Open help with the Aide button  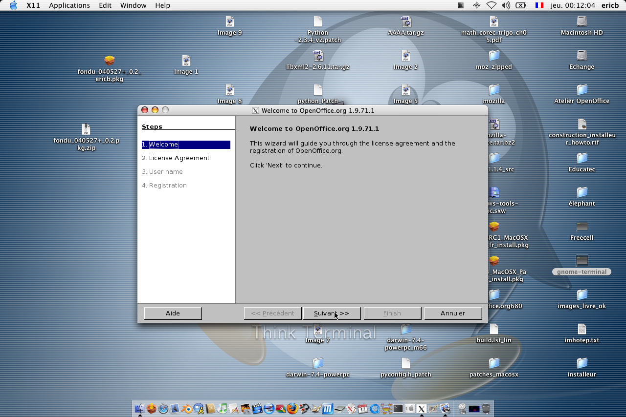[173, 313]
